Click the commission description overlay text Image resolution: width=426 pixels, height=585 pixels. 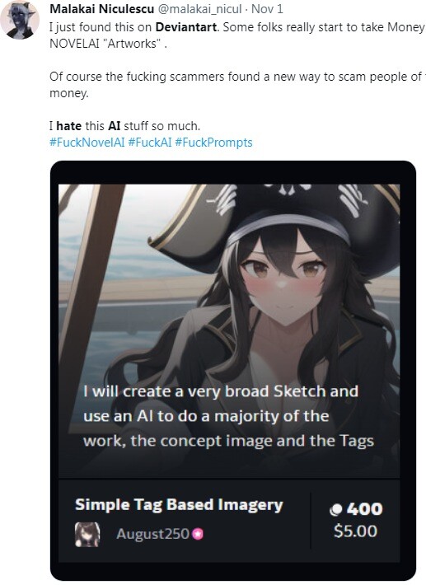pyautogui.click(x=228, y=415)
